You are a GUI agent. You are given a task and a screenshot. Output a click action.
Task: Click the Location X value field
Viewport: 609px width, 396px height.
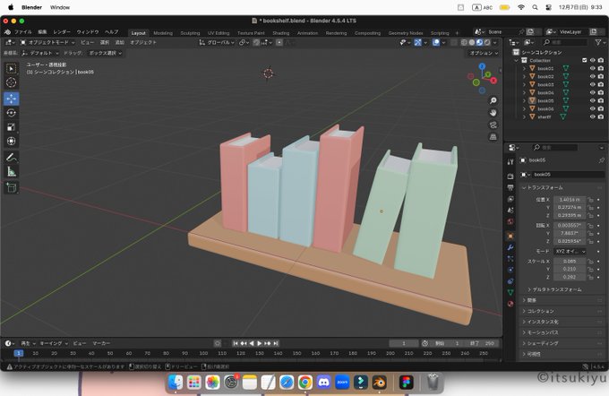[570, 200]
